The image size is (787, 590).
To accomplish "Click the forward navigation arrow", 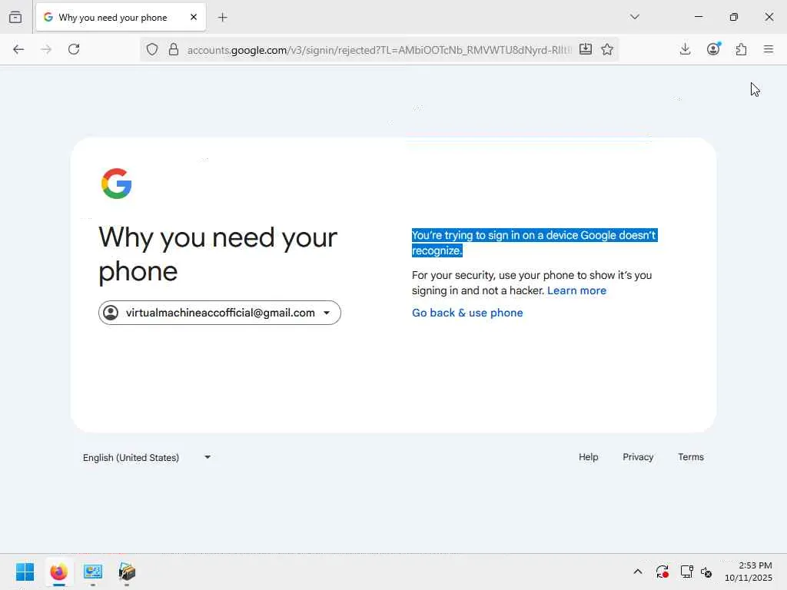I will (x=46, y=49).
